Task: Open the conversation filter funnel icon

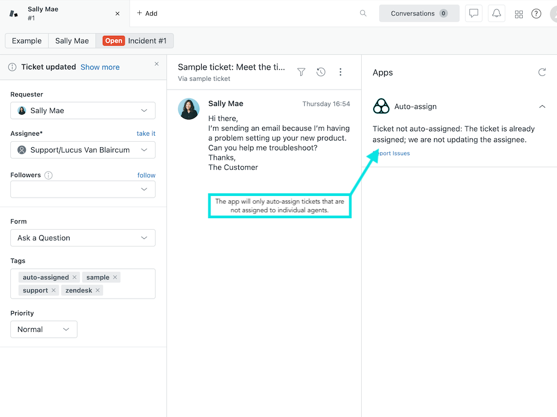Action: pyautogui.click(x=301, y=72)
